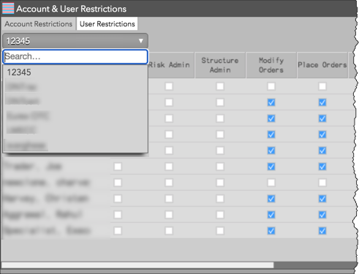Tick Structure Admin in the topmost table row

[x=220, y=86]
